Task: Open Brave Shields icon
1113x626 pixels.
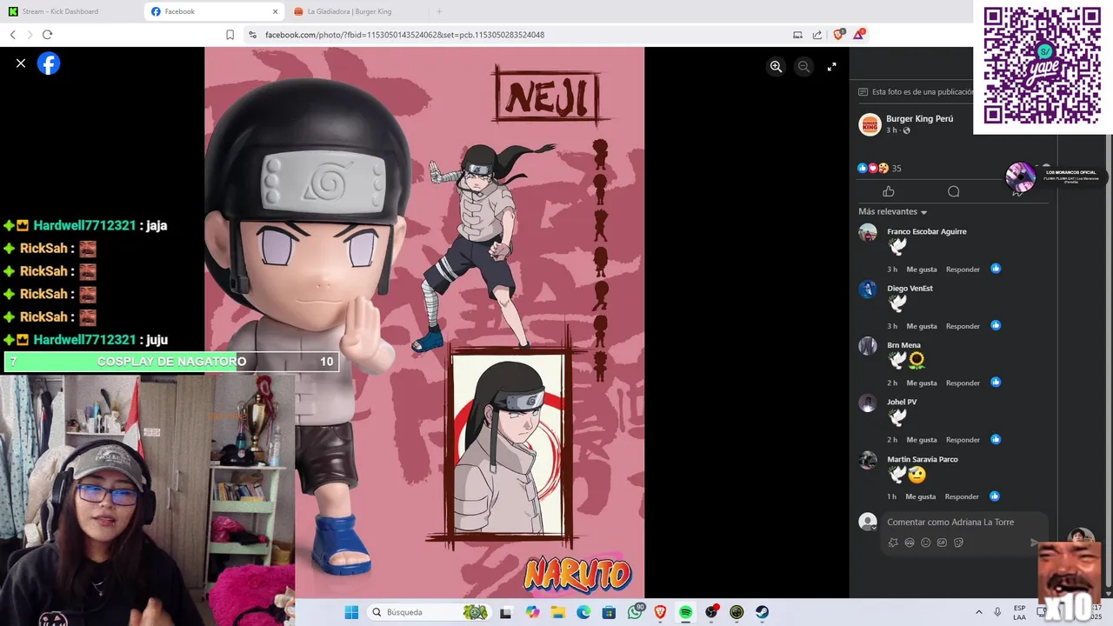Action: pos(838,35)
